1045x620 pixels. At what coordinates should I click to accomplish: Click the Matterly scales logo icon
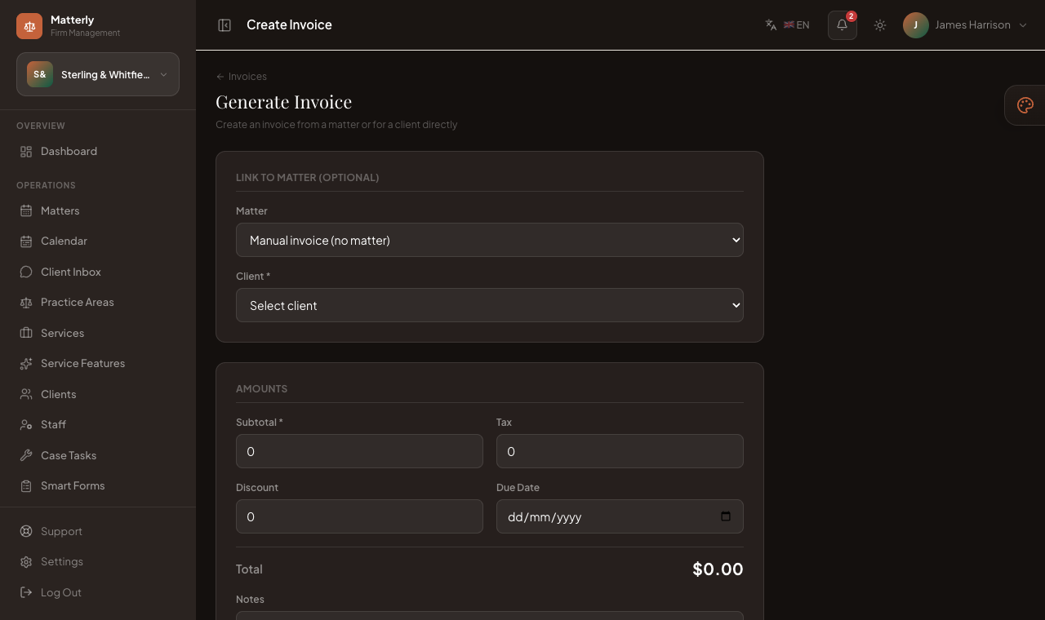(x=29, y=26)
